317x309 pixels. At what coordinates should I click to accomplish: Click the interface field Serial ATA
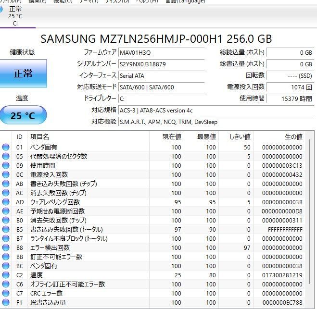pos(161,76)
